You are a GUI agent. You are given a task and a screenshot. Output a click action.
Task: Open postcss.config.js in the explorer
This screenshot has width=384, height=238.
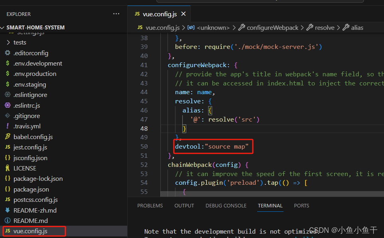point(35,200)
